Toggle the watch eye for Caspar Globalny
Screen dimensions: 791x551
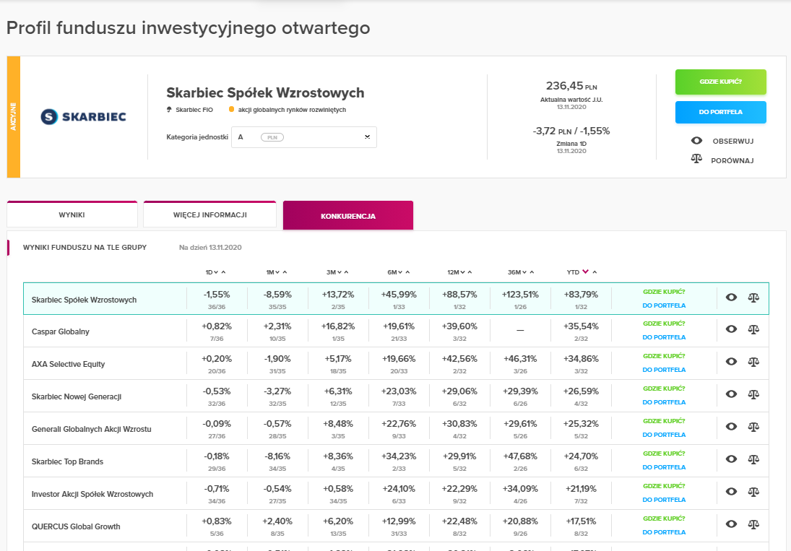[x=731, y=329]
